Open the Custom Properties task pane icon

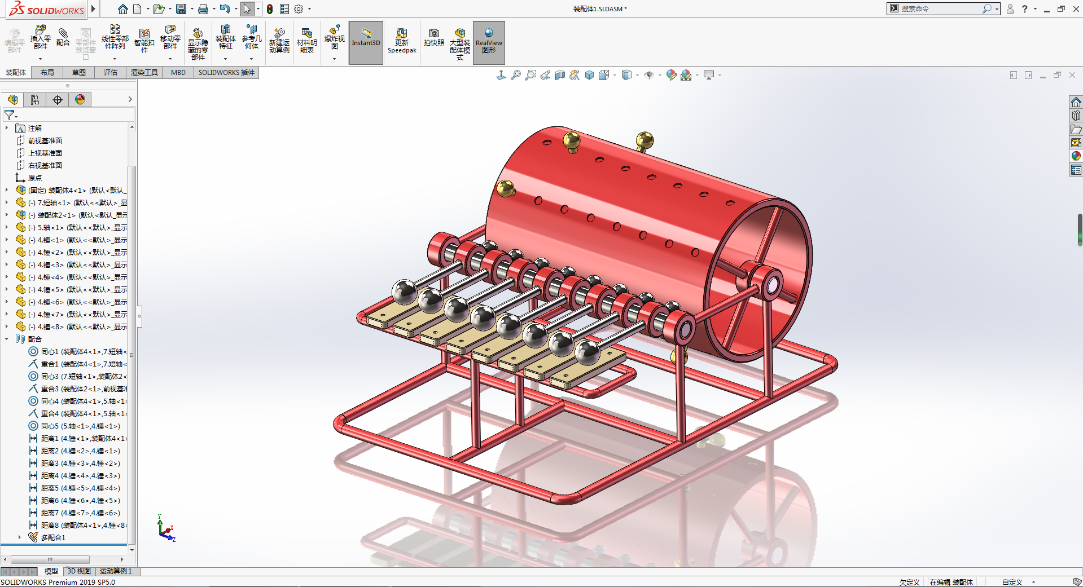1076,170
